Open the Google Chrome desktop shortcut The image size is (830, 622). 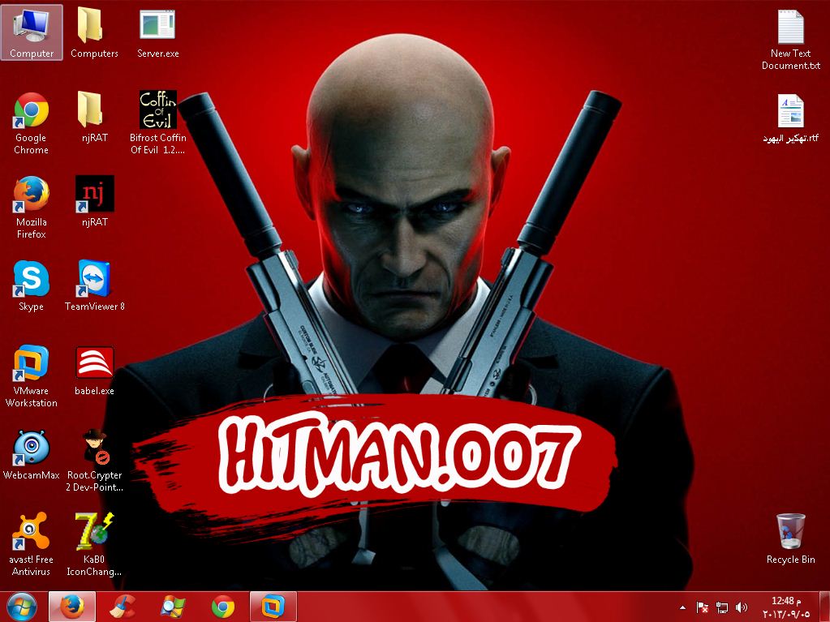point(31,112)
